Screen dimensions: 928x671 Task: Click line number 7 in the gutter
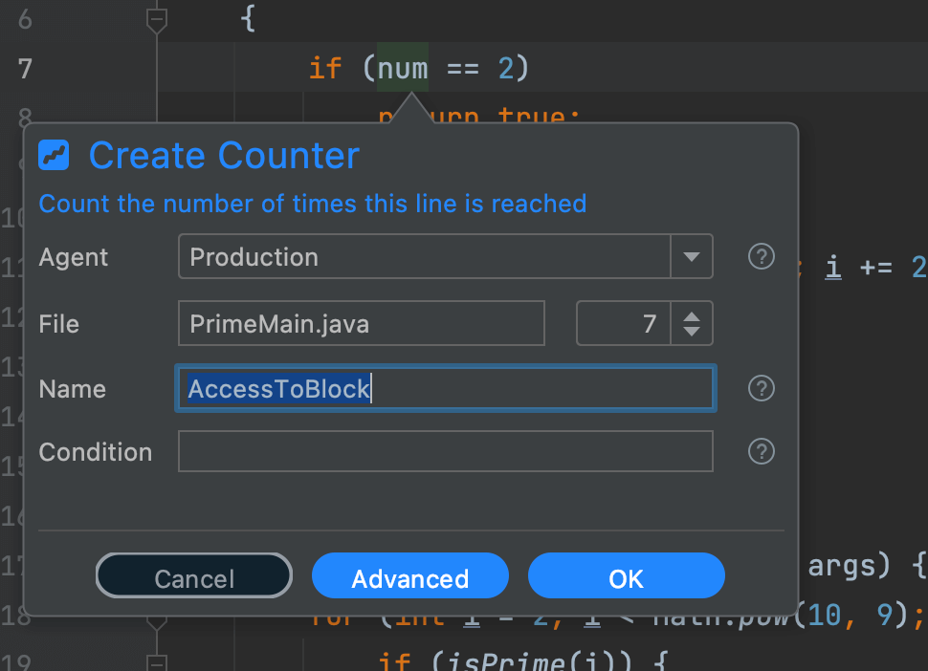pyautogui.click(x=24, y=68)
